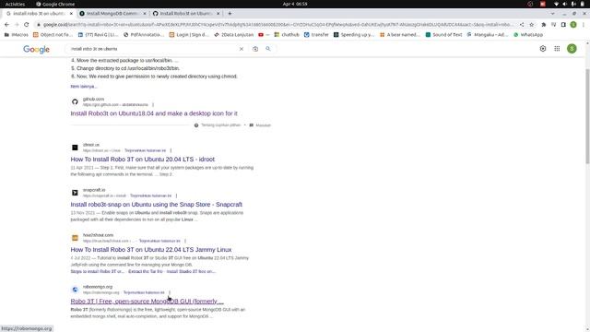590x332 pixels.
Task: Open Install robo3t-snap on Ubuntu using Snap Store
Action: (x=156, y=205)
